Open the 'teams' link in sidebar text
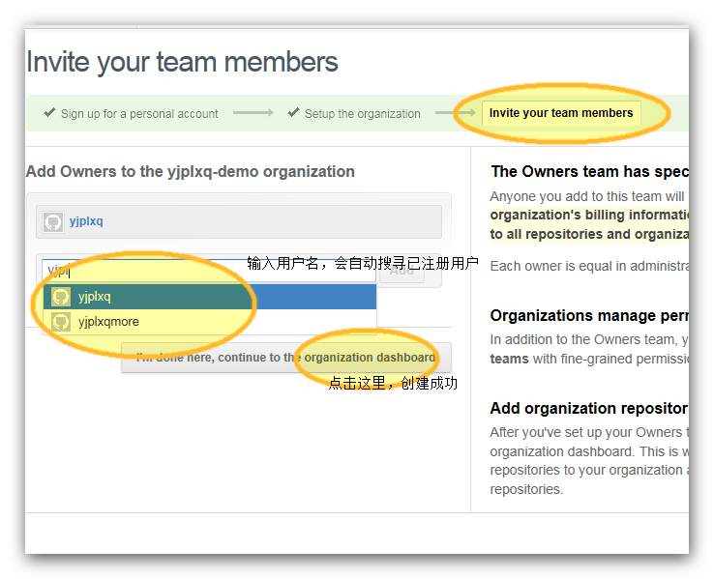The width and height of the screenshot is (714, 579). pyautogui.click(x=509, y=359)
